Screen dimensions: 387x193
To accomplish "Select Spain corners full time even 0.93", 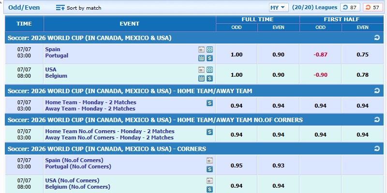I will click(x=279, y=165).
